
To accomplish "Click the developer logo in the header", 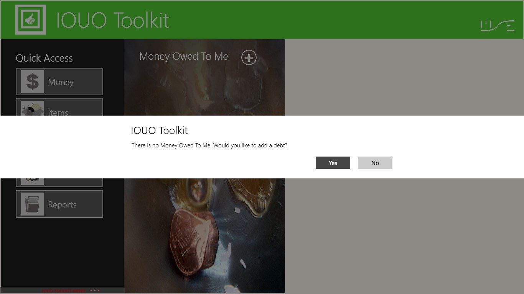I will point(497,25).
